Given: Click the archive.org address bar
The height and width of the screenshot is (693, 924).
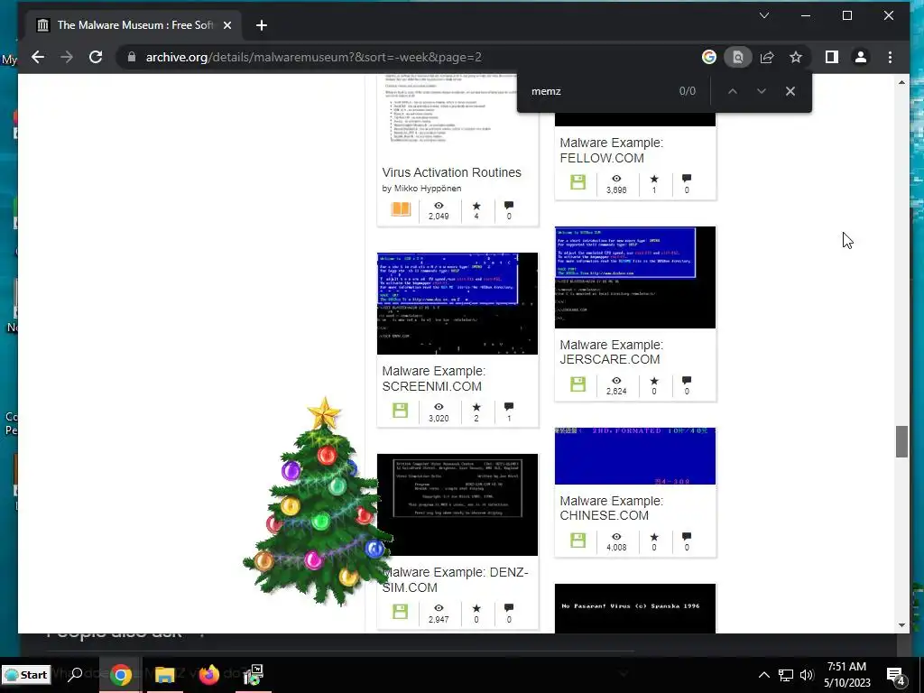Looking at the screenshot, I should [x=412, y=57].
